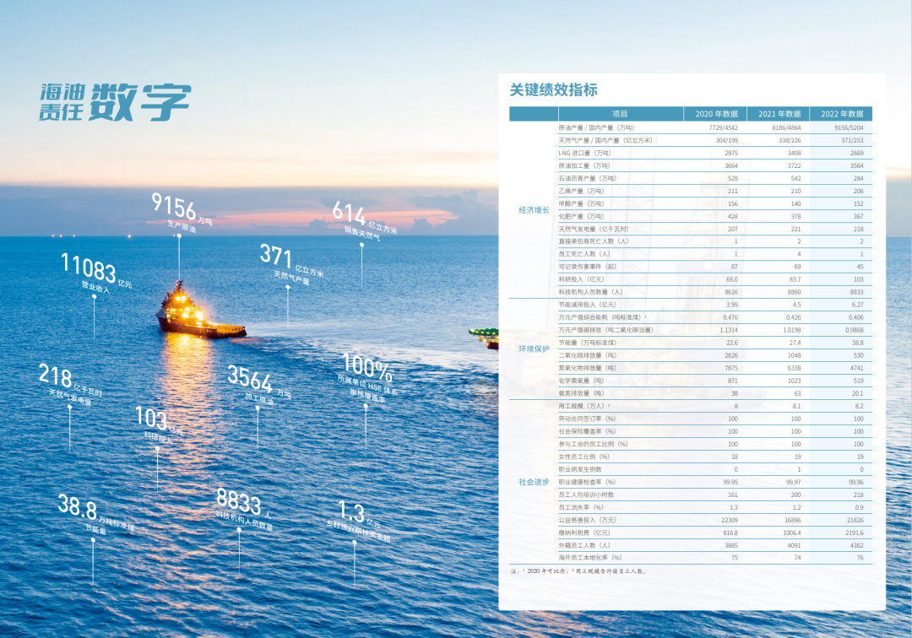The width and height of the screenshot is (912, 638).
Task: Select the '1.3 亿元' rural aid infographic figure
Action: tap(360, 522)
